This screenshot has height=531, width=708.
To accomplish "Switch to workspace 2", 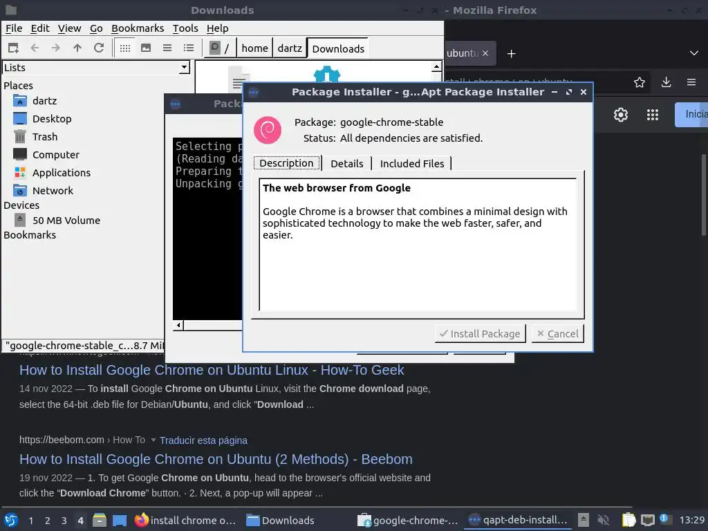I will tap(47, 521).
